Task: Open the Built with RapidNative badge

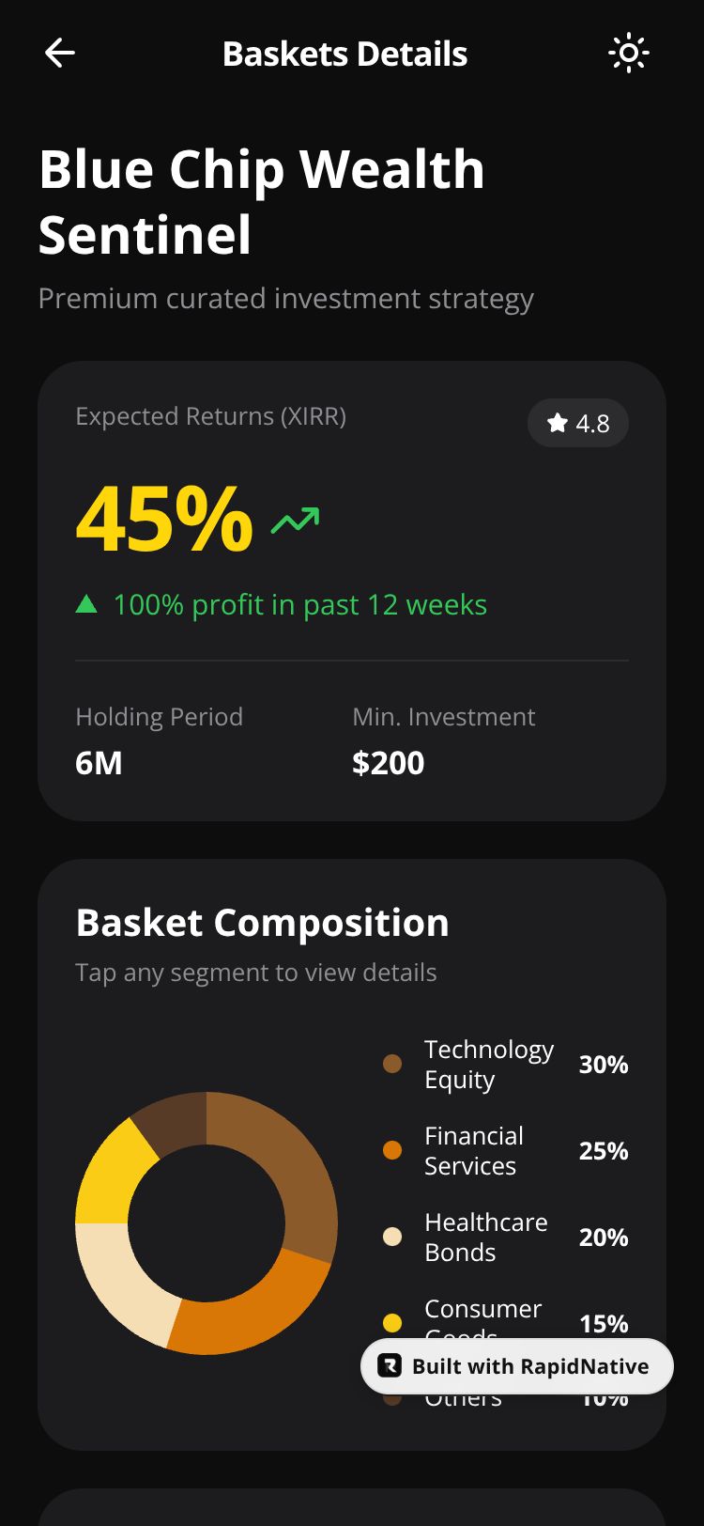Action: (x=517, y=1366)
